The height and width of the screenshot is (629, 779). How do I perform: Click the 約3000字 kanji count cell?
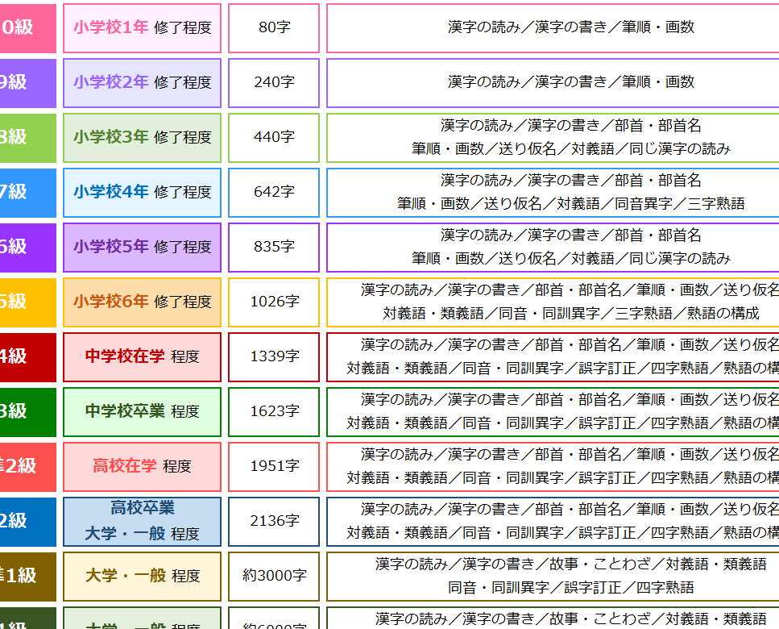pyautogui.click(x=274, y=576)
